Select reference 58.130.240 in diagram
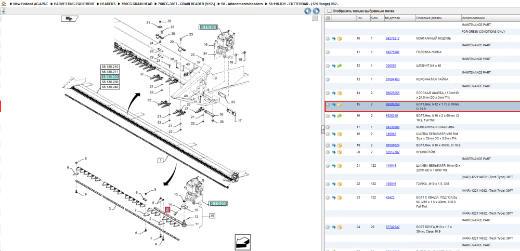The height and width of the screenshot is (251, 520). coord(110,87)
